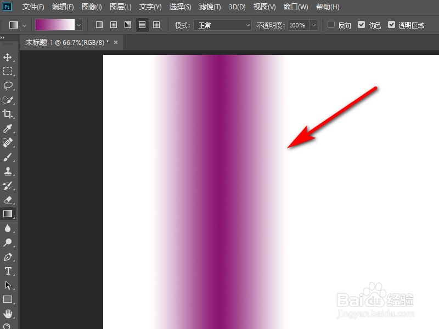Select the Crop tool

8,114
